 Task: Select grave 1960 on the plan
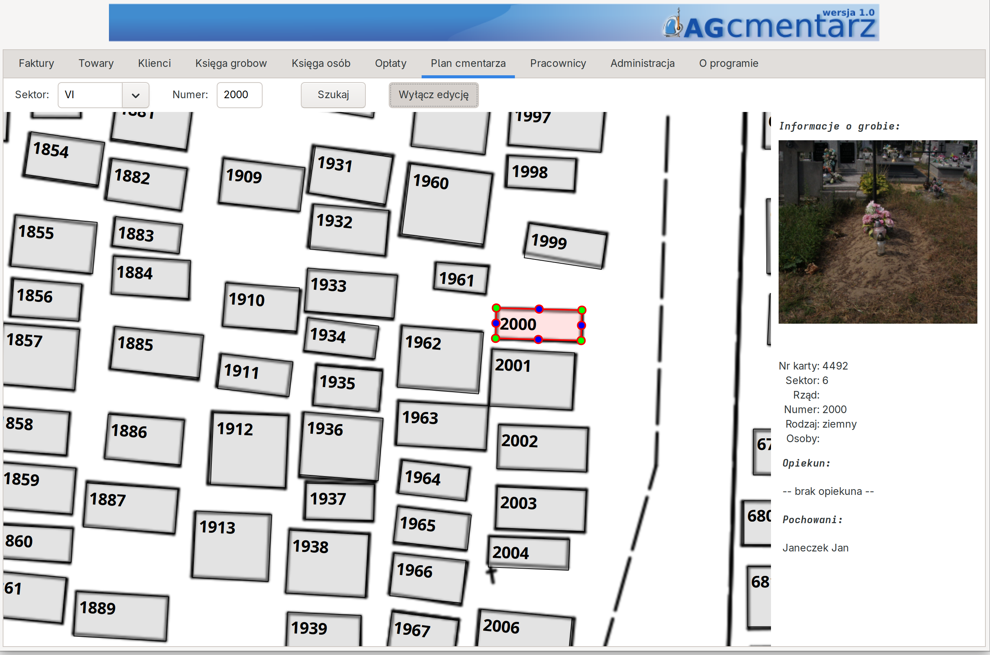tap(445, 205)
